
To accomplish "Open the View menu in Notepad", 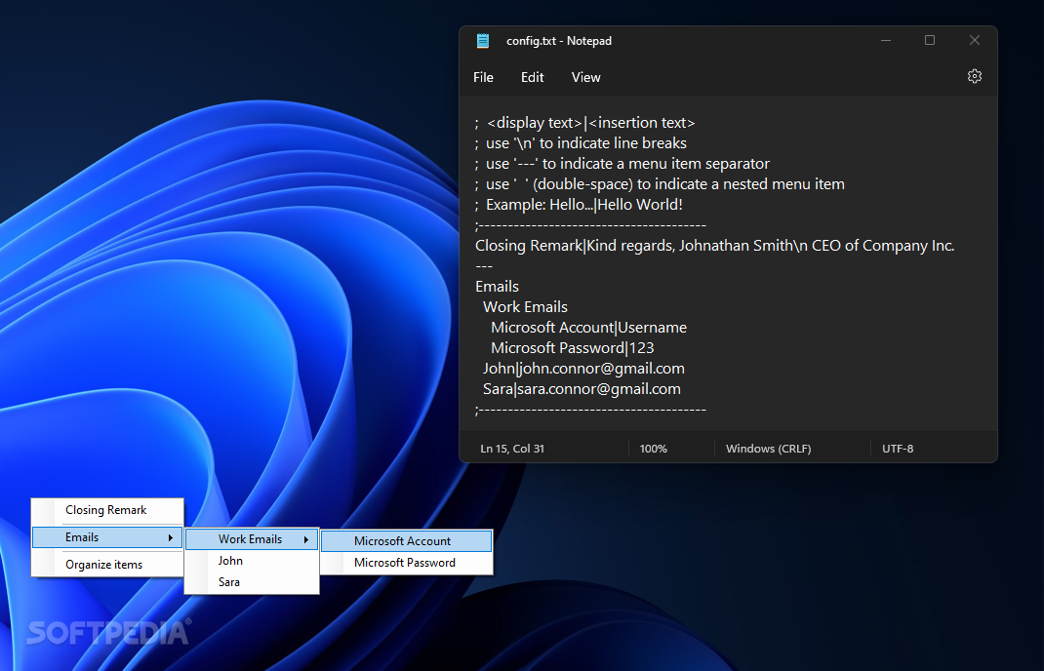I will point(586,77).
